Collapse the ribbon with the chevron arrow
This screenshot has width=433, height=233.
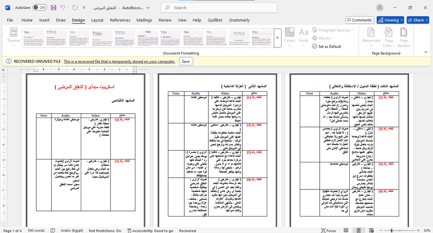tap(426, 52)
